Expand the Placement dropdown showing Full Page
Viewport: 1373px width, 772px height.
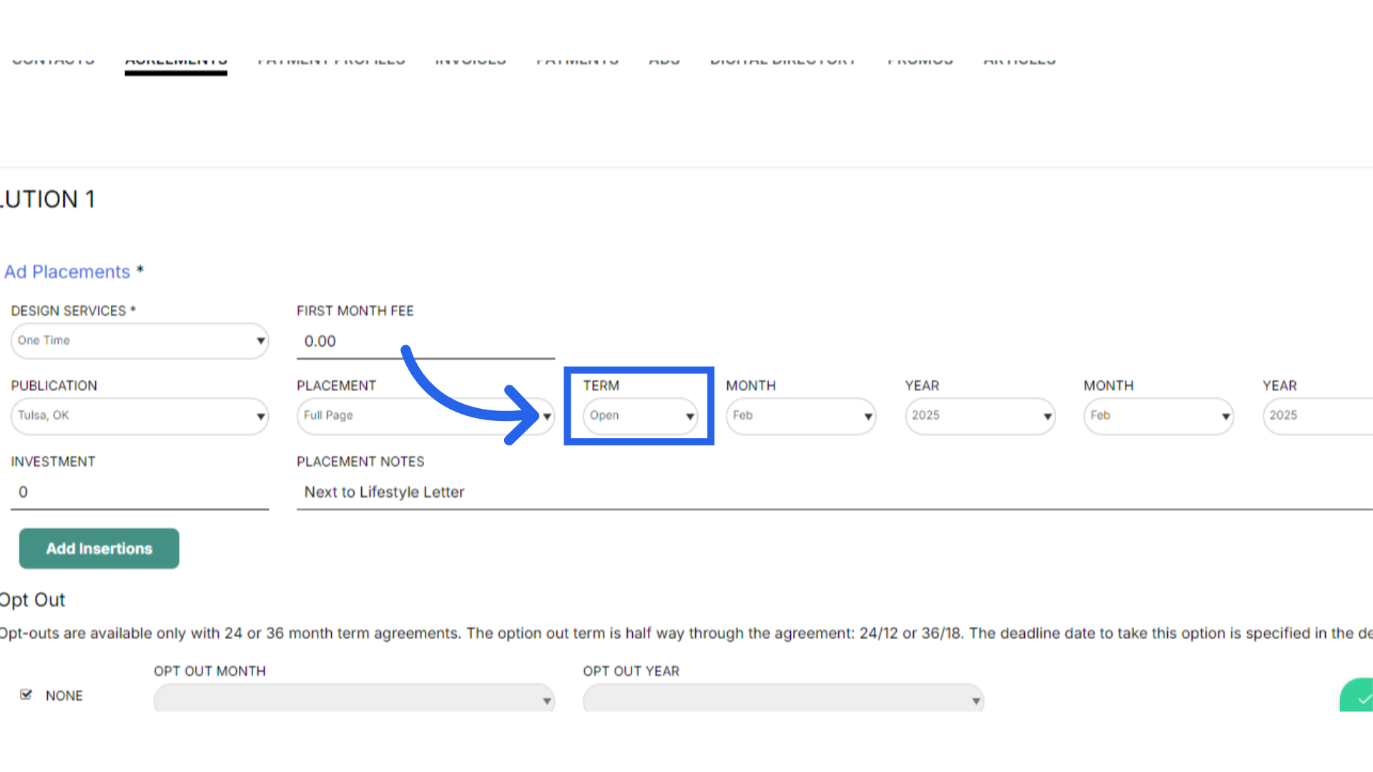point(425,416)
